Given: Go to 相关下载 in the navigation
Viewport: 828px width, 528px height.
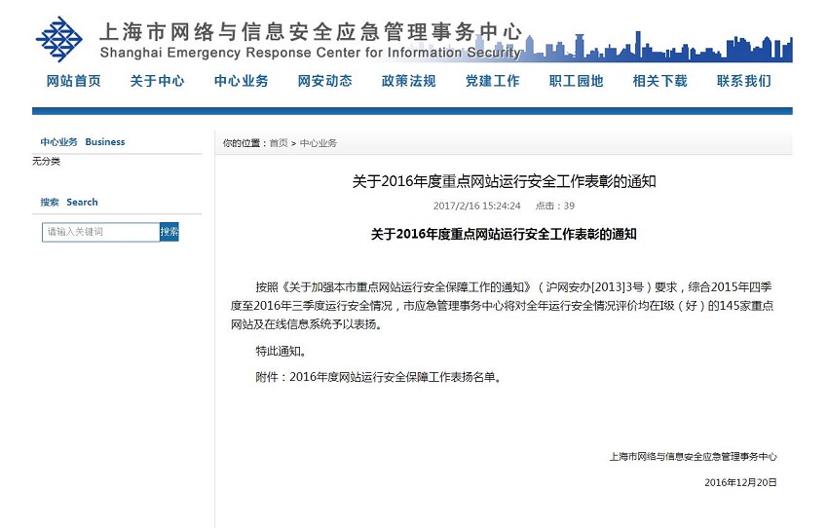Looking at the screenshot, I should pos(660,81).
